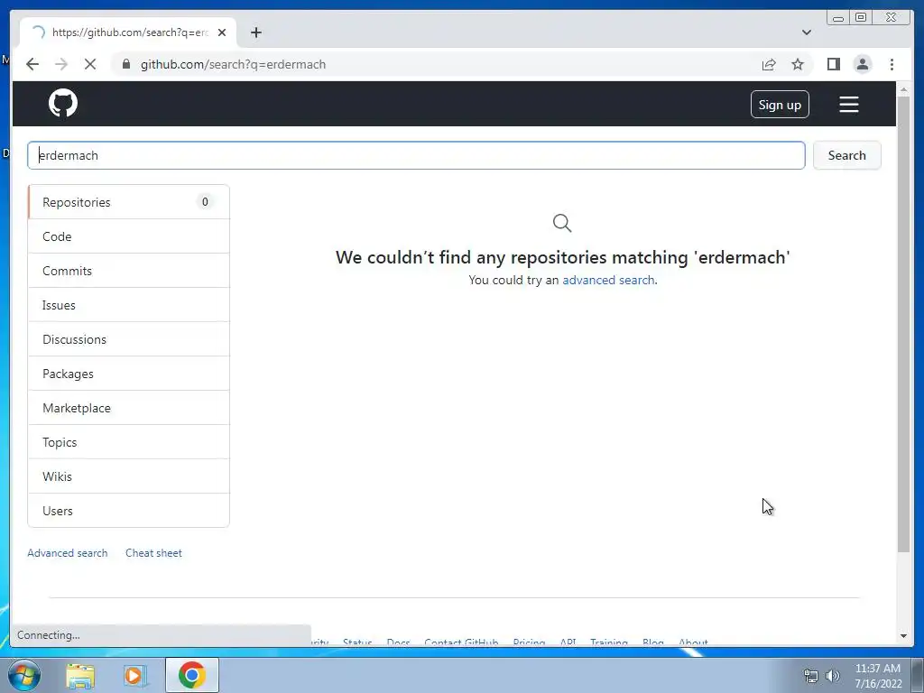This screenshot has width=924, height=693.
Task: Select the Packages filter
Action: [128, 374]
